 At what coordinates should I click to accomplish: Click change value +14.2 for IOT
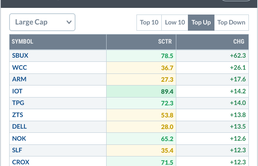point(238,91)
